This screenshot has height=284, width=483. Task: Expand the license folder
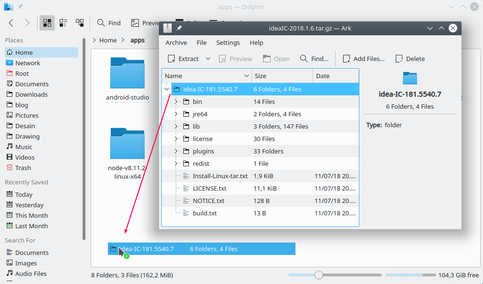point(176,139)
